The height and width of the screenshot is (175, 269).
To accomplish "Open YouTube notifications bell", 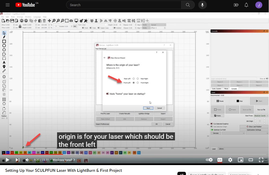I will coord(246,5).
